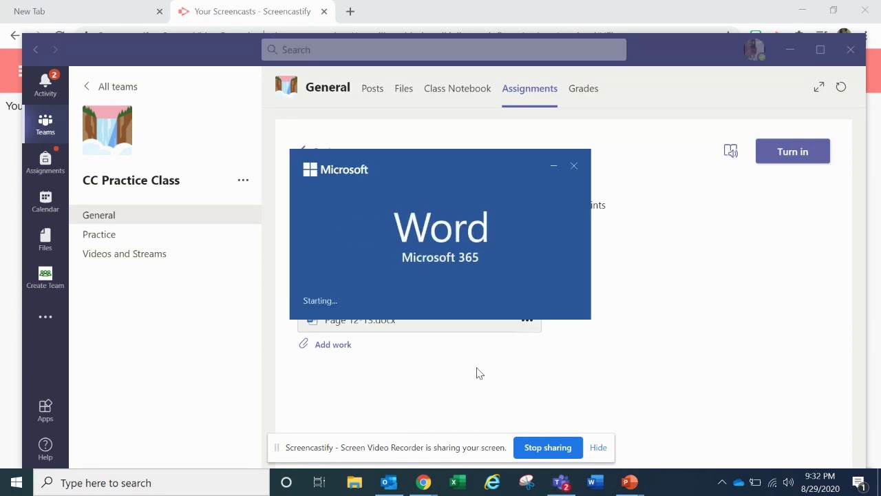Open the notifications action center
This screenshot has width=881, height=496.
[x=858, y=482]
